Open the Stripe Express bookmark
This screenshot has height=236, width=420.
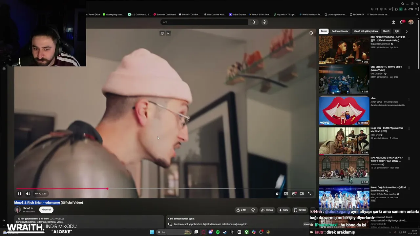tap(237, 14)
